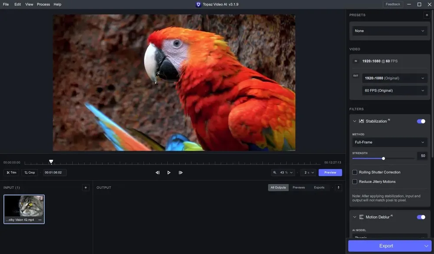Image resolution: width=434 pixels, height=254 pixels.
Task: Add a new preset with plus icon
Action: click(427, 15)
